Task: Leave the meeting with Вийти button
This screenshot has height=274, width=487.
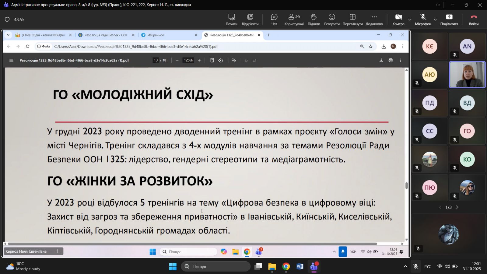Action: (x=474, y=19)
